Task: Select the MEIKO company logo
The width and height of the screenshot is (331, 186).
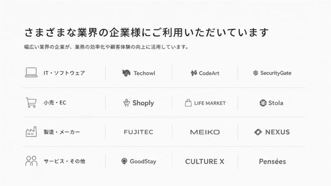Action: tap(205, 132)
